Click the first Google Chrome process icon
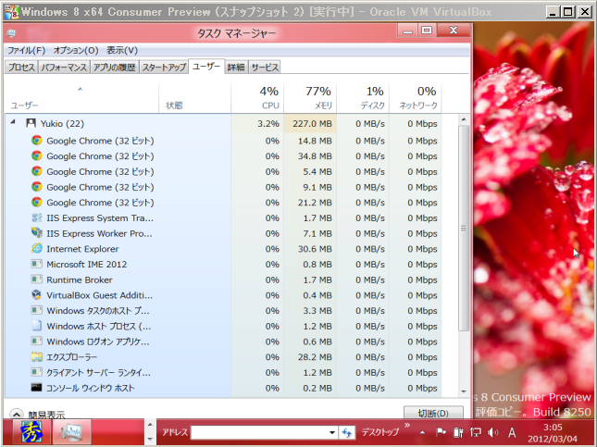 [36, 141]
